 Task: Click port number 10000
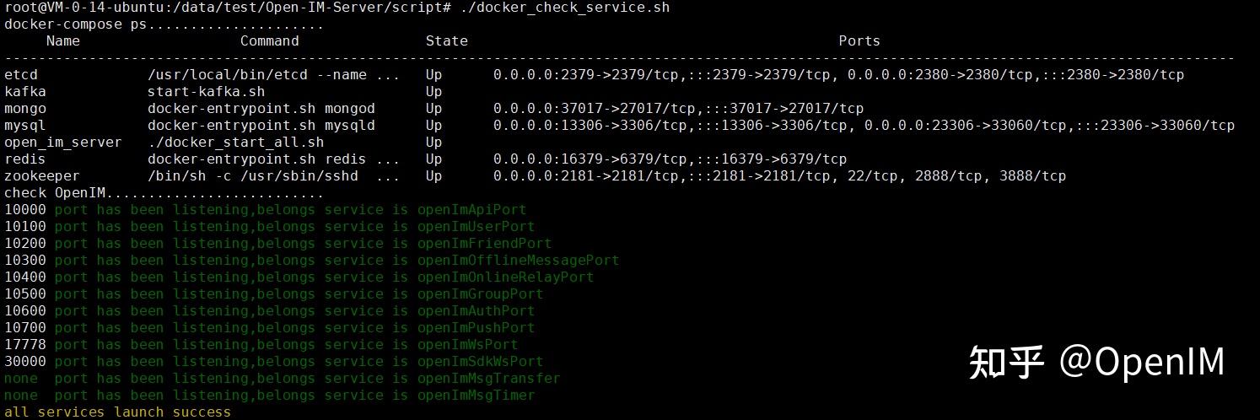25,210
